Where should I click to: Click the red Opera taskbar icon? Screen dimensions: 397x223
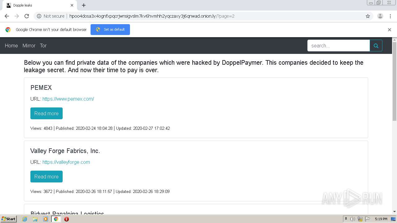pyautogui.click(x=66, y=219)
